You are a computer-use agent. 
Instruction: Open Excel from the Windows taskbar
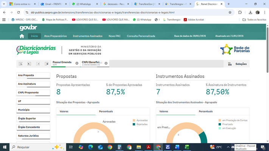187,147
